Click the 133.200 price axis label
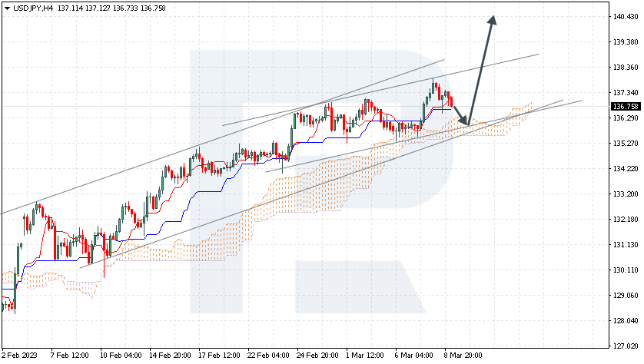 (626, 194)
